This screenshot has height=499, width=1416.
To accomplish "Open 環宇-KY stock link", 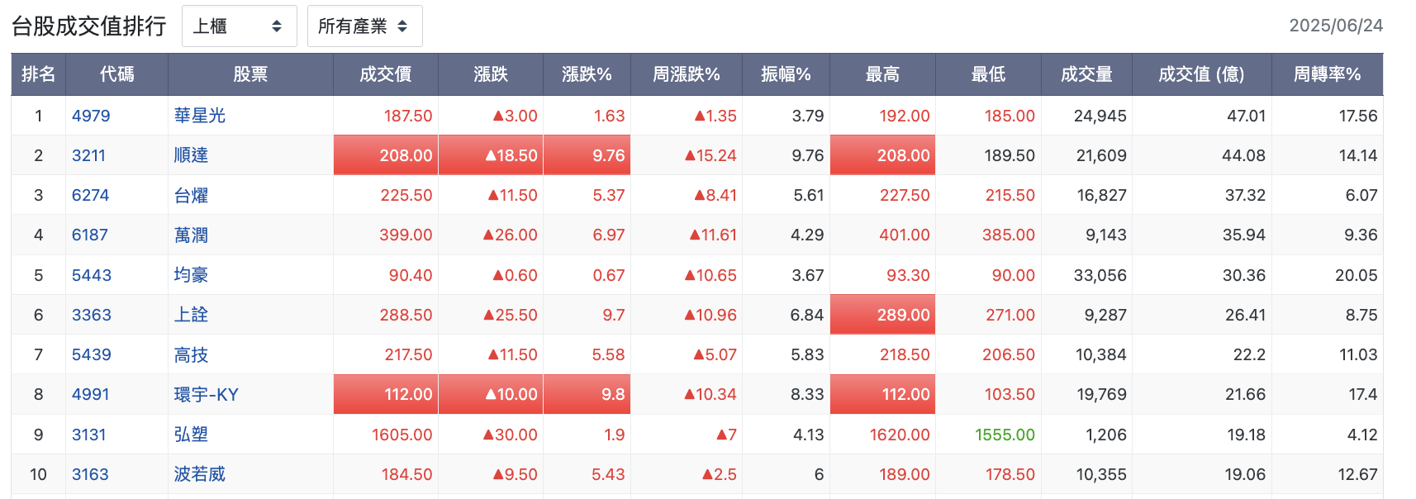I will click(207, 394).
